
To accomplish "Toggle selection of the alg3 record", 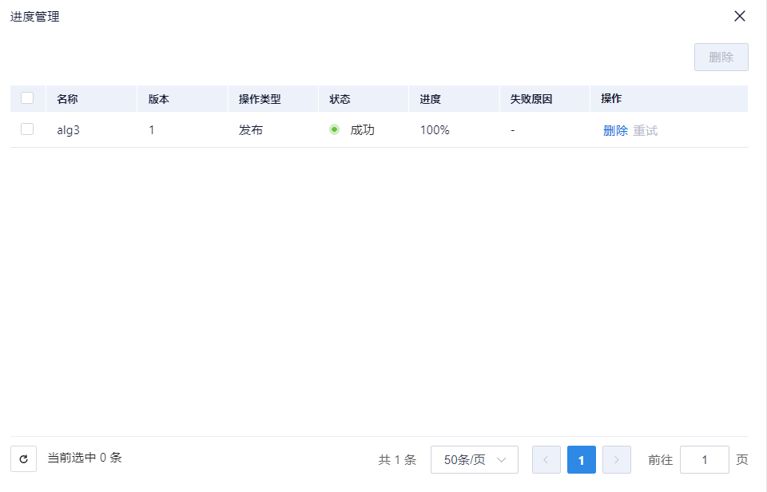I will (x=28, y=129).
